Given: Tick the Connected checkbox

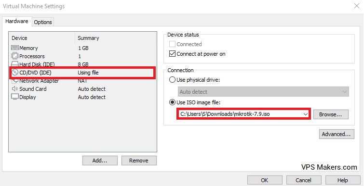Looking at the screenshot, I should click(x=172, y=44).
